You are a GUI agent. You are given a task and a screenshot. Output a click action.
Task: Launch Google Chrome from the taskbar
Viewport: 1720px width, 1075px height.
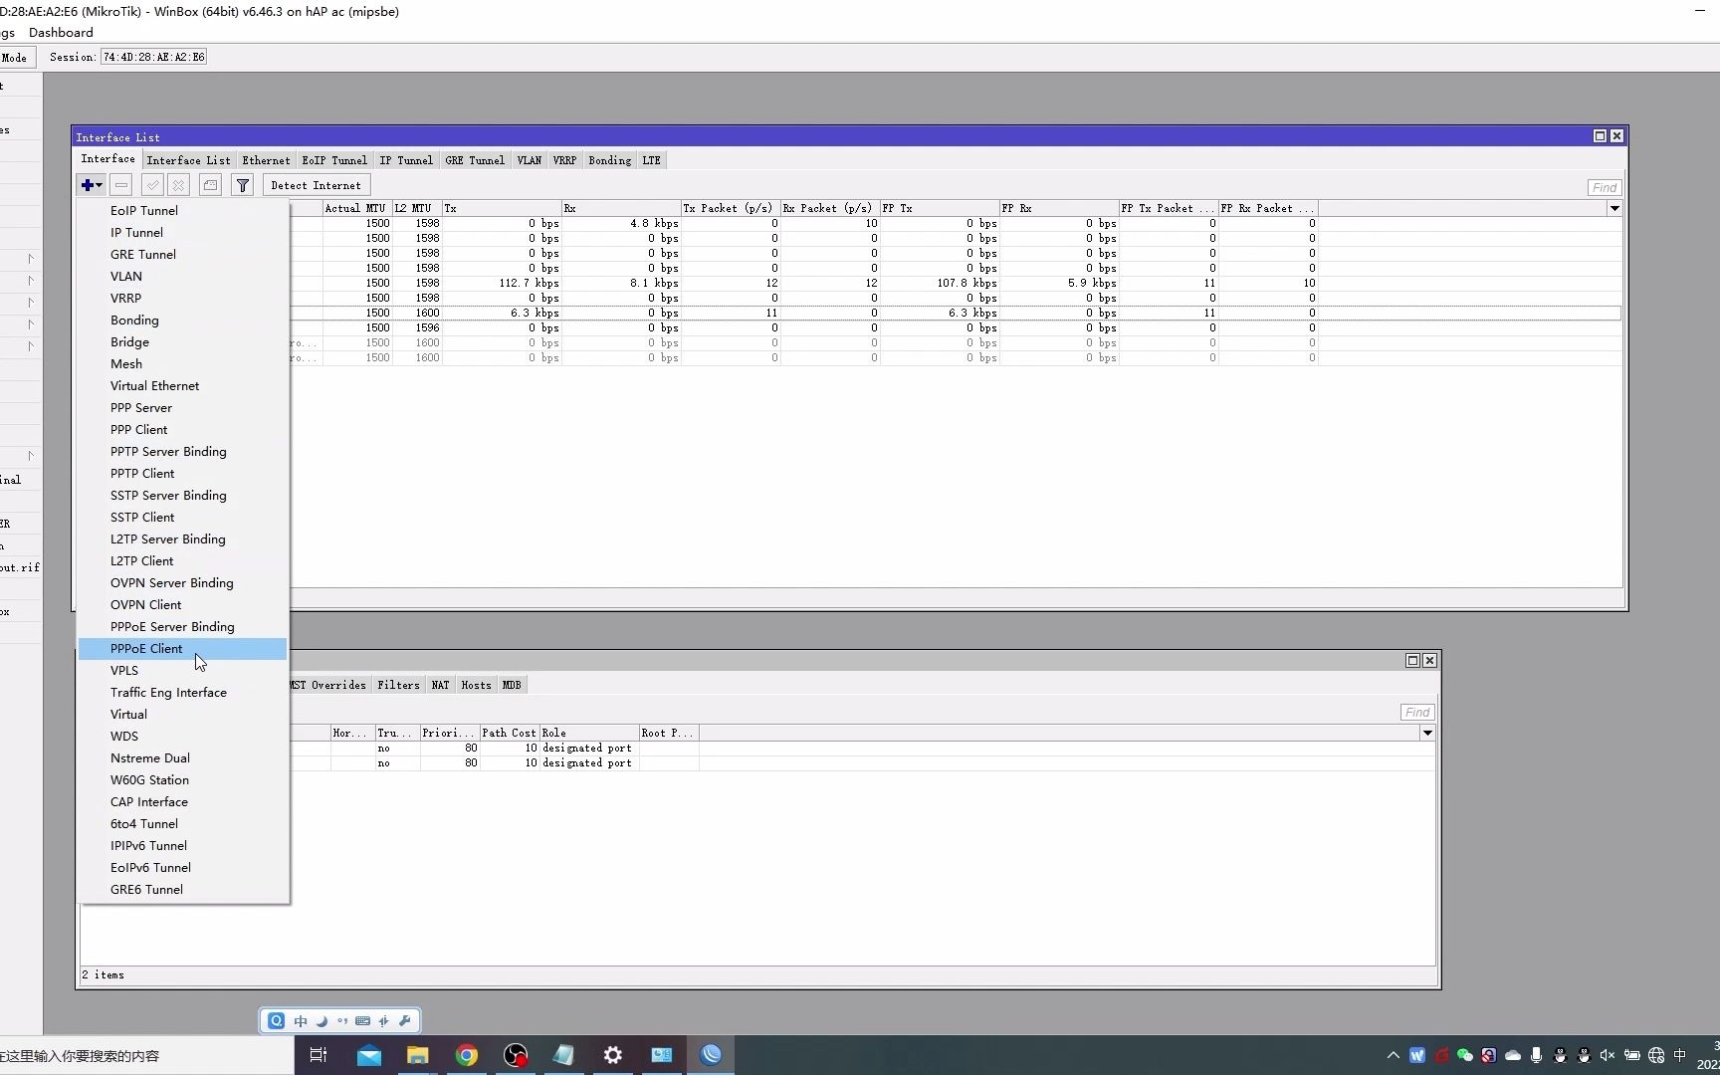pos(467,1055)
